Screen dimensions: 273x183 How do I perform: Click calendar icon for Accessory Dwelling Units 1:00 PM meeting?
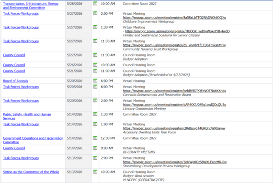[95, 124]
